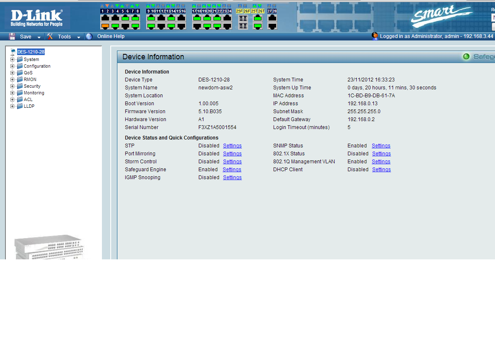Screen dimensions: 495x355
Task: Expand the QoS tree node
Action: (13, 73)
